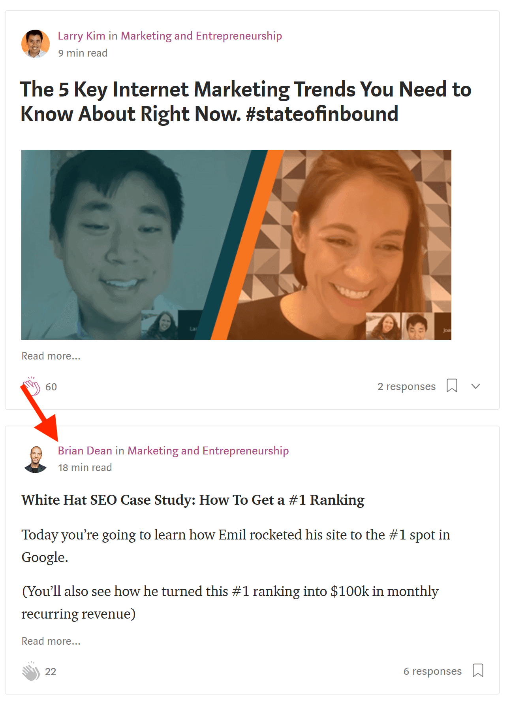This screenshot has width=511, height=706.
Task: Open the 5 Key Internet Marketing Trends title
Action: [x=246, y=102]
